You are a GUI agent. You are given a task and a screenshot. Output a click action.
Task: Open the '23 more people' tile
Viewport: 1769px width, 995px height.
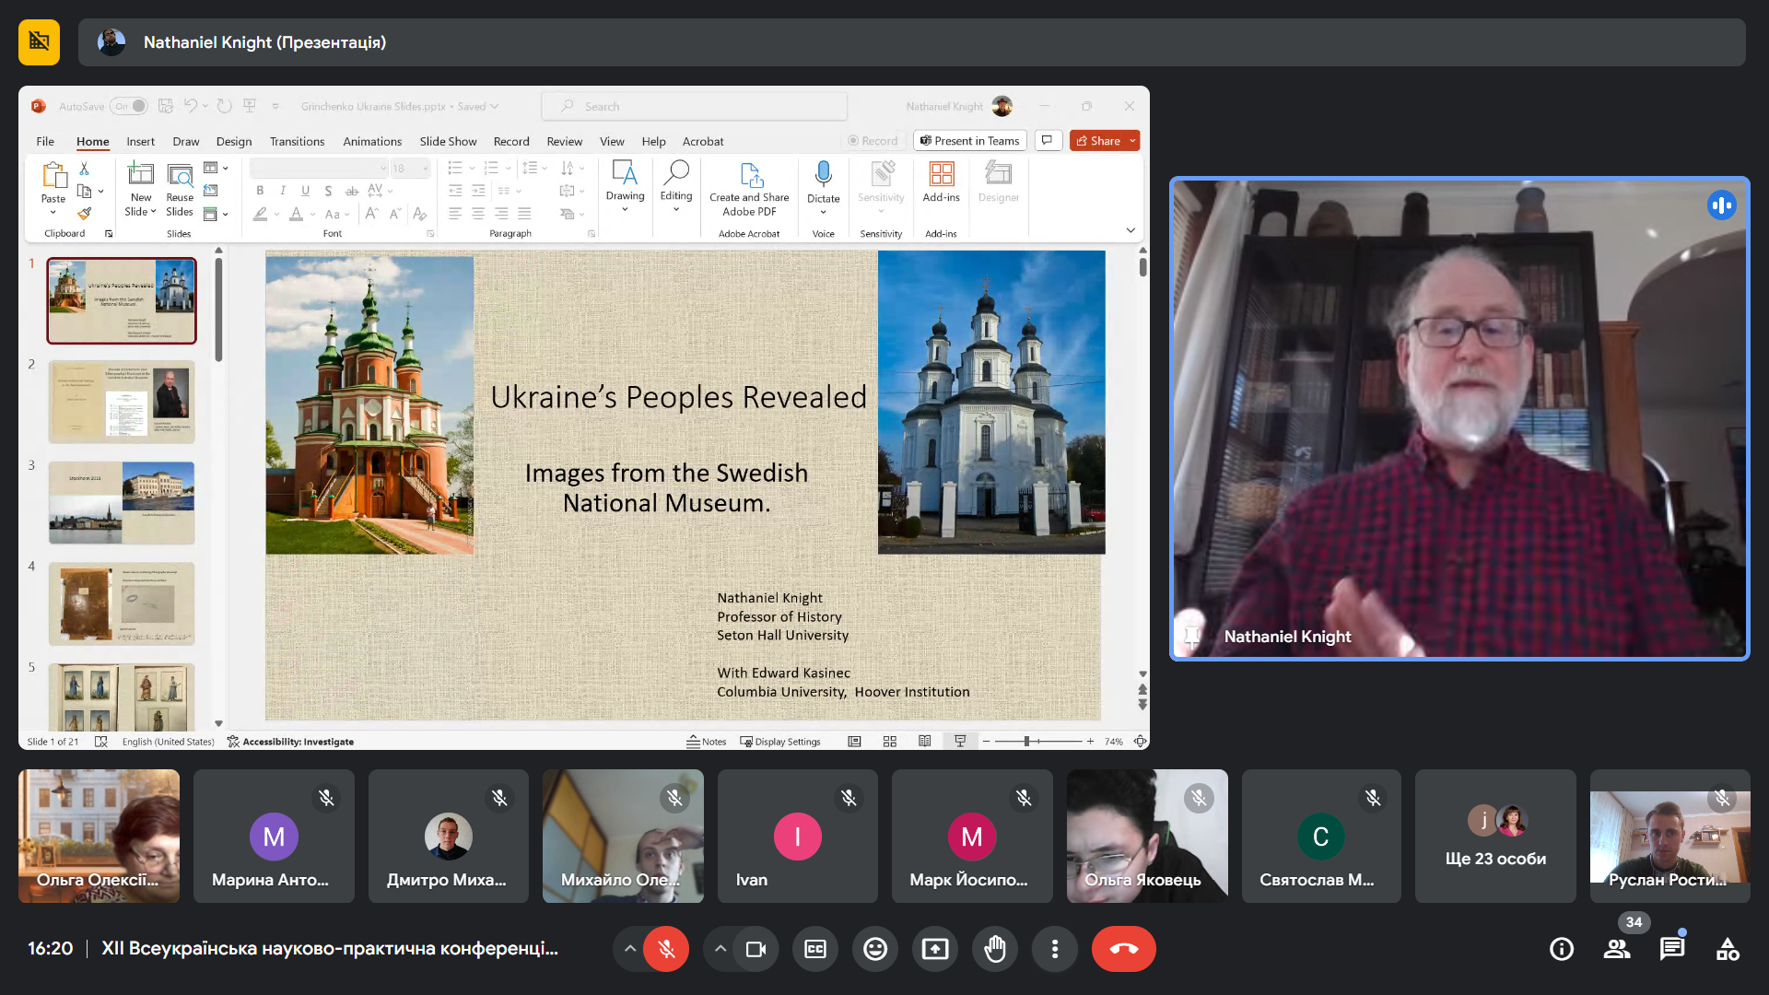coord(1495,837)
